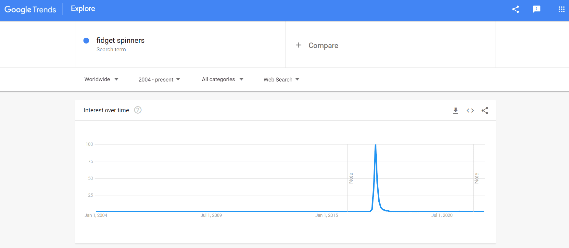Open the Google apps grid icon
The width and height of the screenshot is (569, 248).
[x=562, y=9]
